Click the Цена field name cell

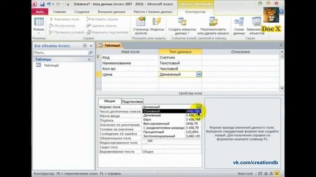pos(130,74)
